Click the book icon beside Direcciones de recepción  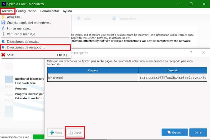click(x=3, y=47)
